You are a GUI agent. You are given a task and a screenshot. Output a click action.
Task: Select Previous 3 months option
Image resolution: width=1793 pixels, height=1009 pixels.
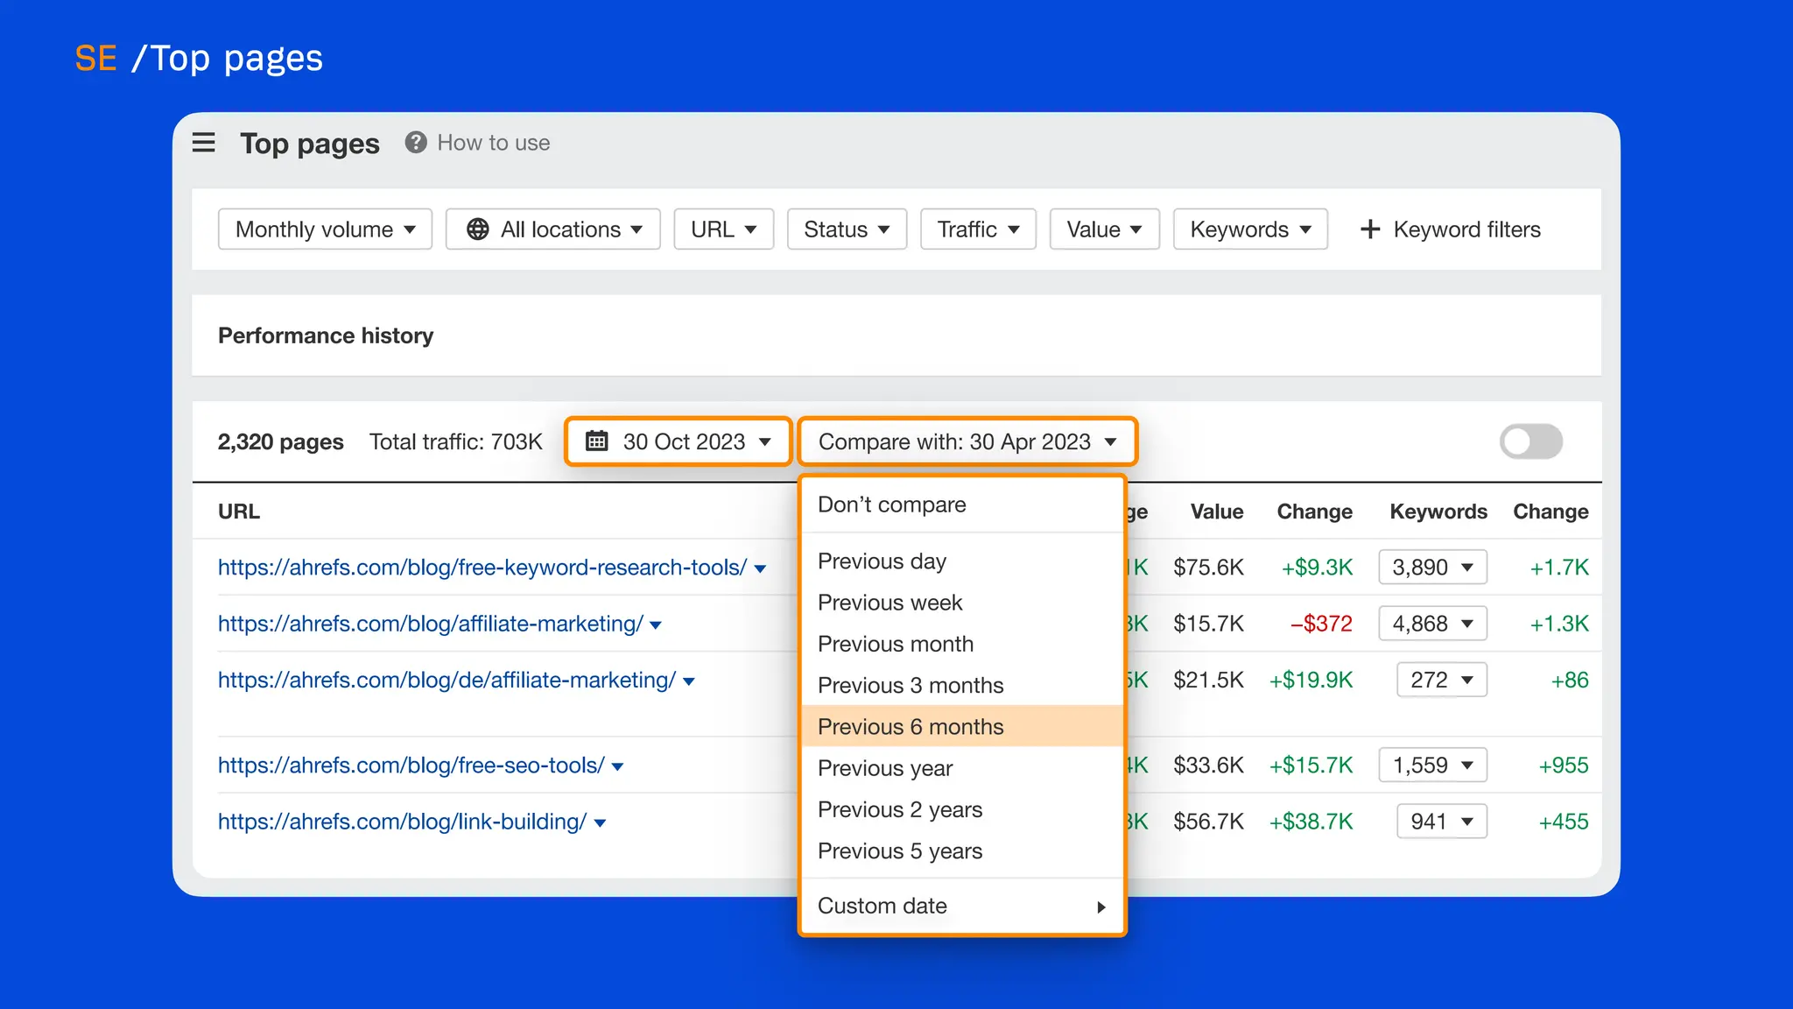[x=962, y=685]
